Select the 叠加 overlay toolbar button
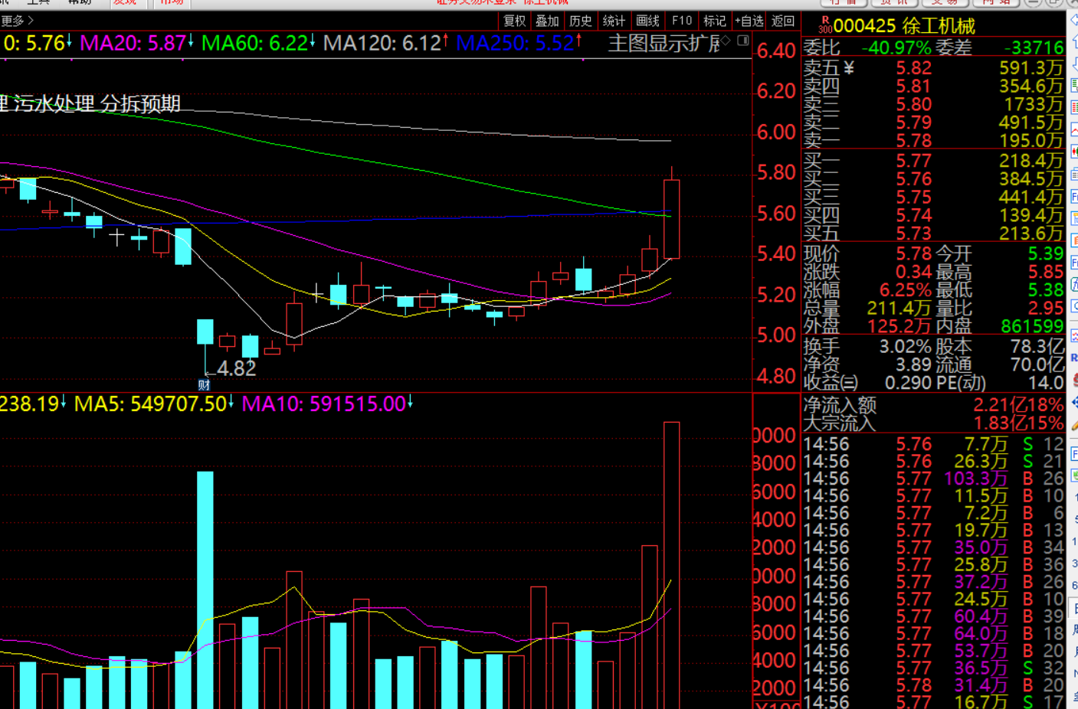 pos(547,21)
